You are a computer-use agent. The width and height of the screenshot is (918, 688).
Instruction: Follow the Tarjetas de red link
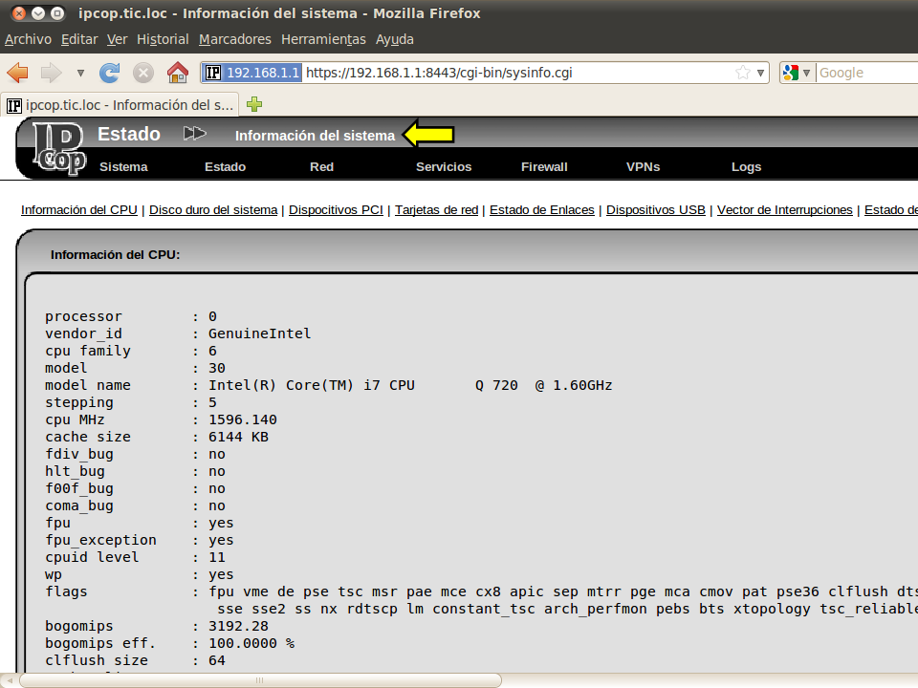[436, 210]
